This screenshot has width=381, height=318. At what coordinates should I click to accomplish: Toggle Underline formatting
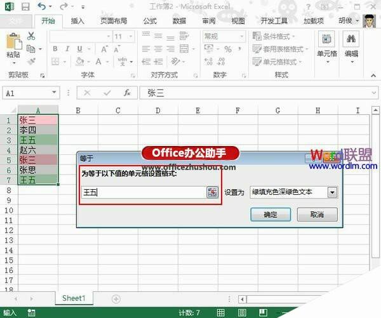(x=80, y=49)
